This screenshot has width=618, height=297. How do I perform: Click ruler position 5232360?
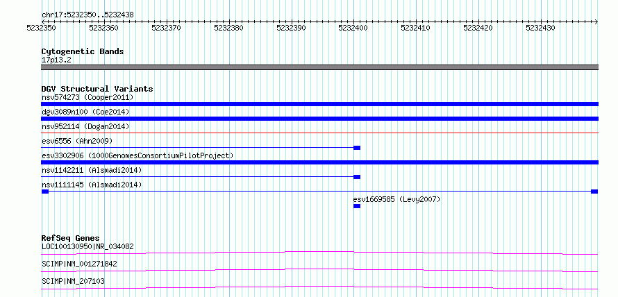pyautogui.click(x=103, y=28)
